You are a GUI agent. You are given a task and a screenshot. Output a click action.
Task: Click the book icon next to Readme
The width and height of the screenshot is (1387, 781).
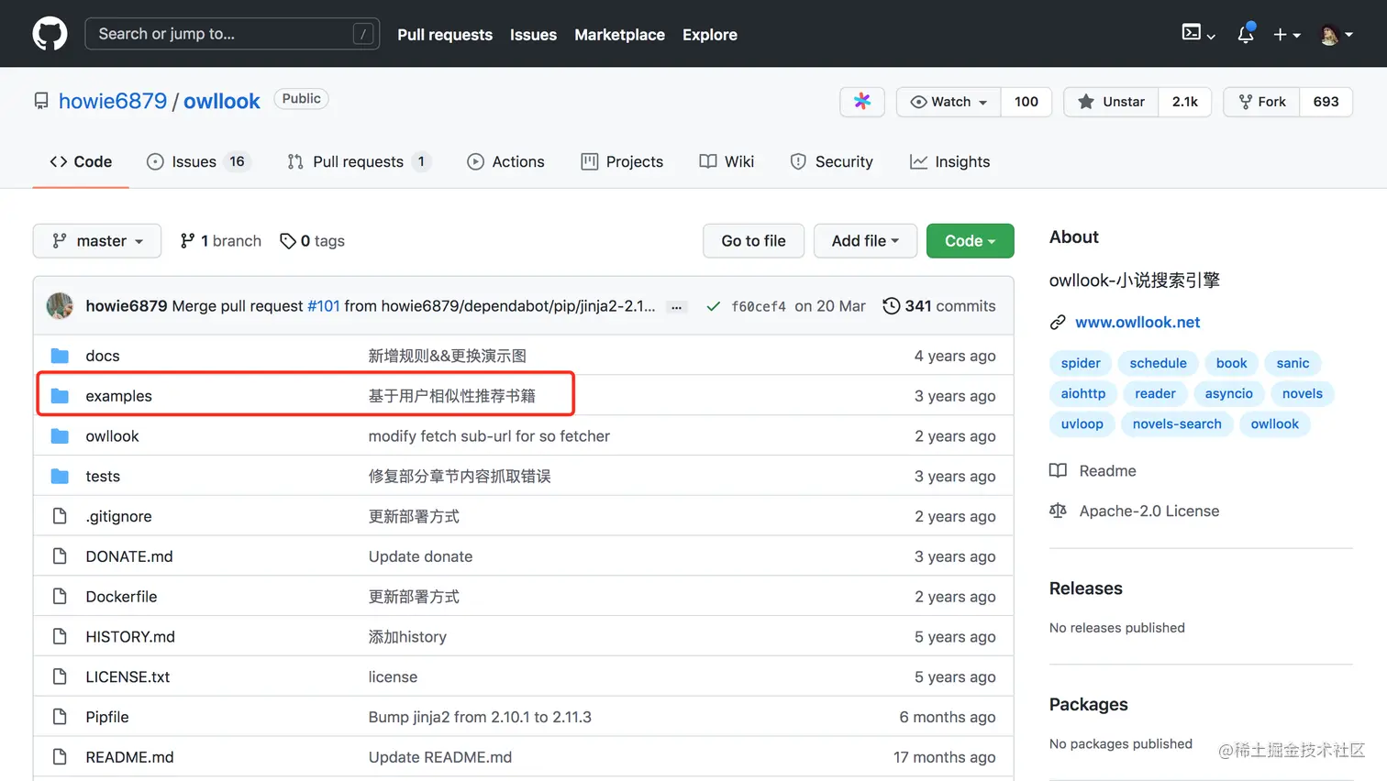click(x=1058, y=471)
